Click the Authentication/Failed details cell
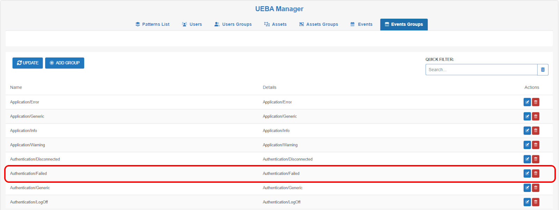Screen dimensions: 559x210 click(281, 174)
